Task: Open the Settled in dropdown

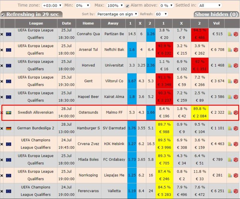Action: click(210, 5)
